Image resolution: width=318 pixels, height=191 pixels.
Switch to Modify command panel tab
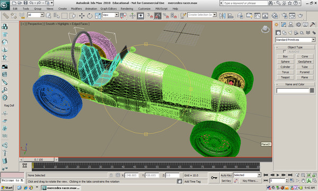click(x=284, y=25)
